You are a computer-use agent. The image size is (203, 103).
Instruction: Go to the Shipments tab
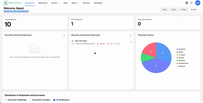pos(43,3)
